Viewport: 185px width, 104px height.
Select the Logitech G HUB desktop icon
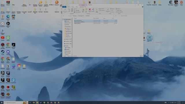(x=8, y=25)
